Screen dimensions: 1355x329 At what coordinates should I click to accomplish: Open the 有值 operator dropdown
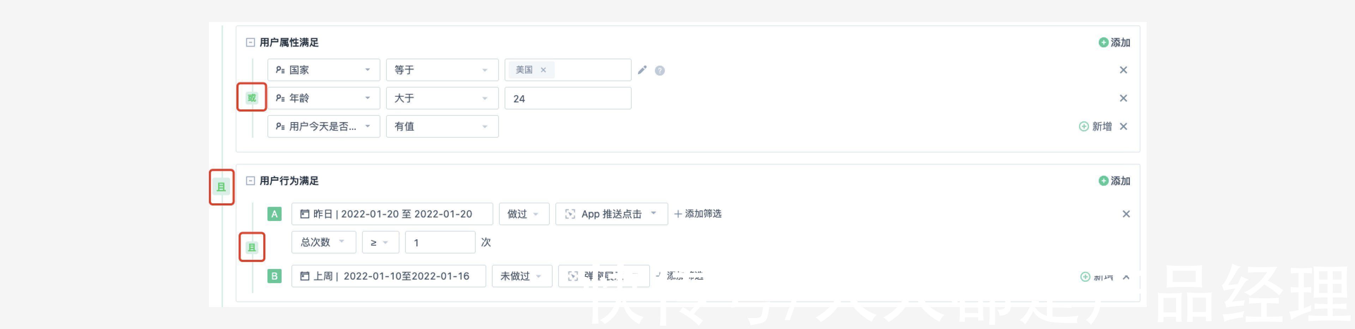coord(442,126)
